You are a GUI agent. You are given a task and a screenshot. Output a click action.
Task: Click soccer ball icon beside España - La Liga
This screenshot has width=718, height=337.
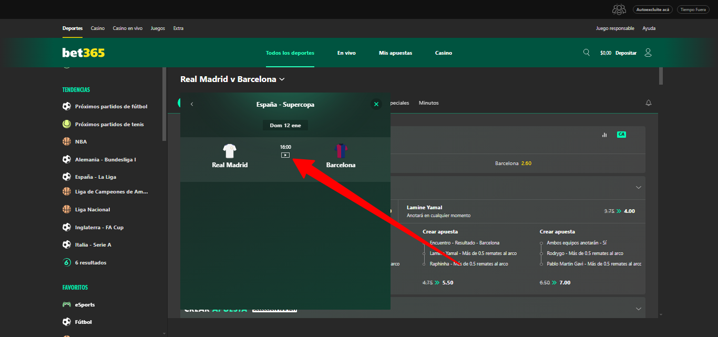click(x=67, y=177)
